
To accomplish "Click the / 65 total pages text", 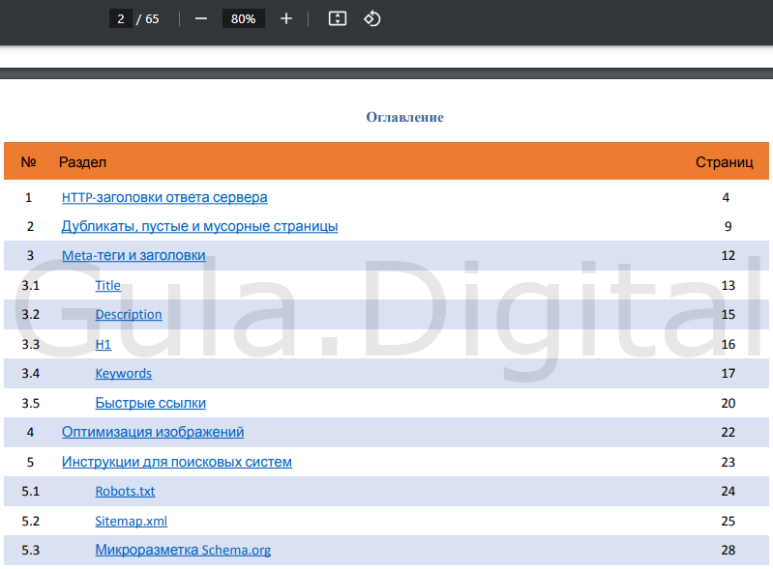I will click(x=148, y=18).
